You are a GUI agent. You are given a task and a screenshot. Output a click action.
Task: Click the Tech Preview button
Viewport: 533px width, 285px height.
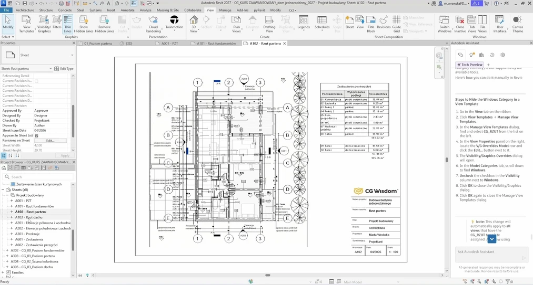click(470, 65)
